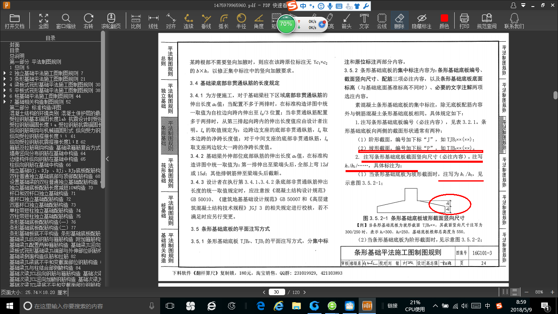Open outline entry 总说明
This screenshot has height=314, width=558.
tap(17, 56)
